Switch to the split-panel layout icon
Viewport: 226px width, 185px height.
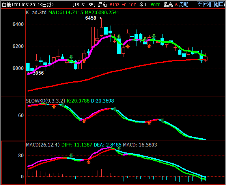click(x=214, y=4)
